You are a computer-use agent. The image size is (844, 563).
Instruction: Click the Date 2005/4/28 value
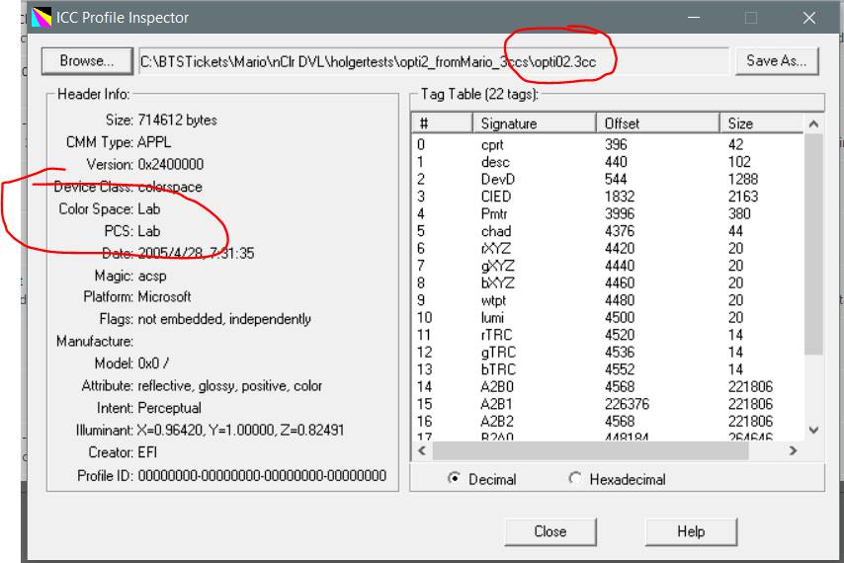click(197, 253)
